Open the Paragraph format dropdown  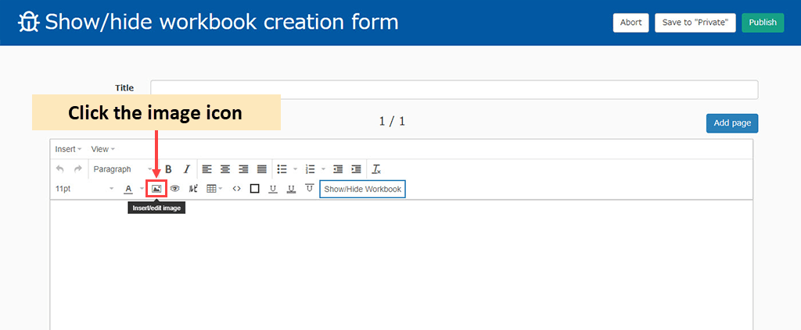pos(121,169)
